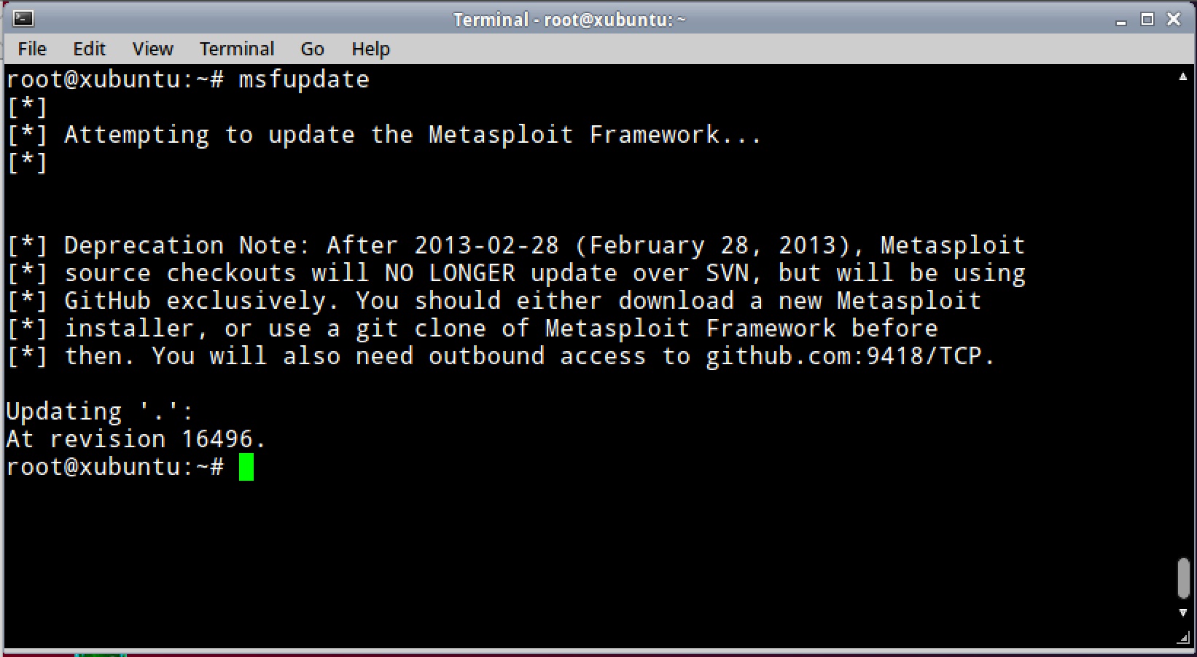Click the scrollbar up arrow
1197x657 pixels.
click(1183, 77)
